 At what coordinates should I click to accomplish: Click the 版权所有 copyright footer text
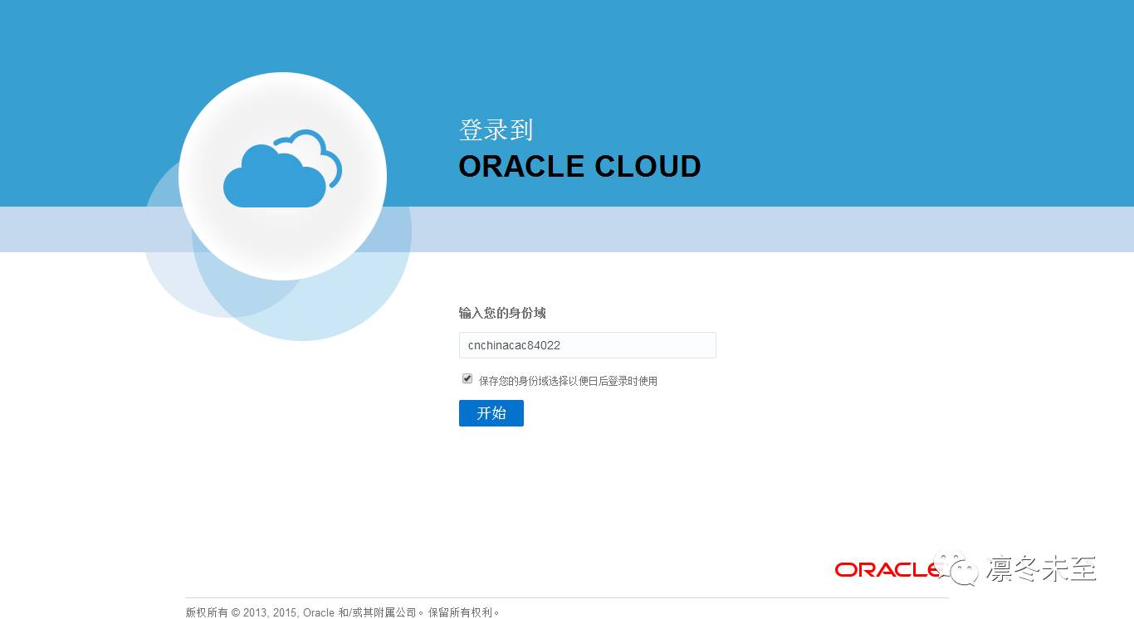coord(343,612)
